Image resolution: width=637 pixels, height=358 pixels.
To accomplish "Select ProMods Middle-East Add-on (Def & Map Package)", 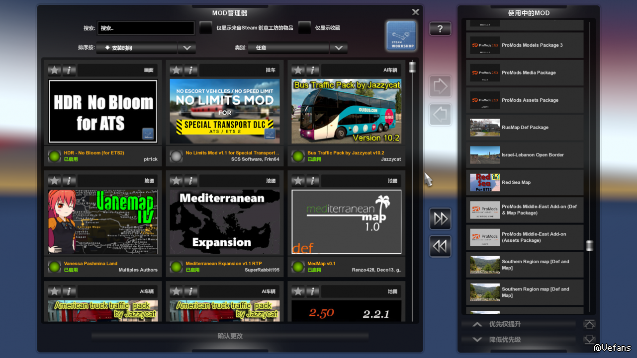I will [525, 210].
